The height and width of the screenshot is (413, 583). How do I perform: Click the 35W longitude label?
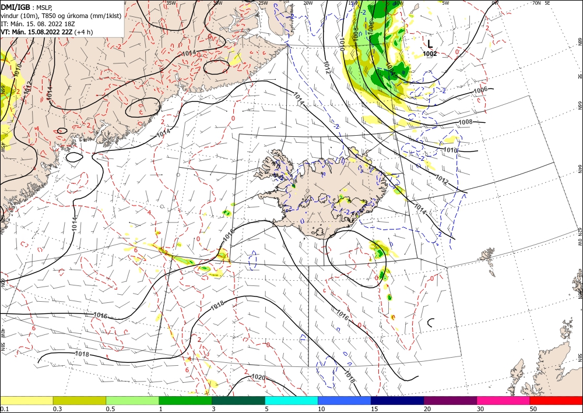171,3
